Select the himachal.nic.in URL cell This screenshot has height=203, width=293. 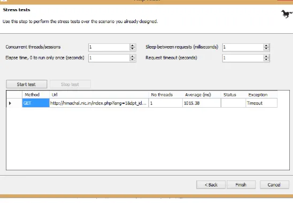click(x=99, y=103)
